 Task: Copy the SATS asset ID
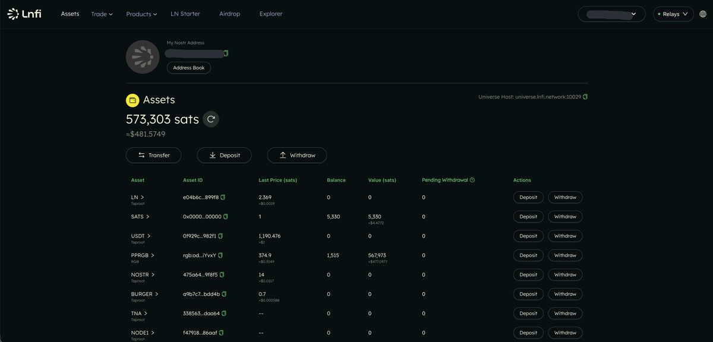pos(226,217)
